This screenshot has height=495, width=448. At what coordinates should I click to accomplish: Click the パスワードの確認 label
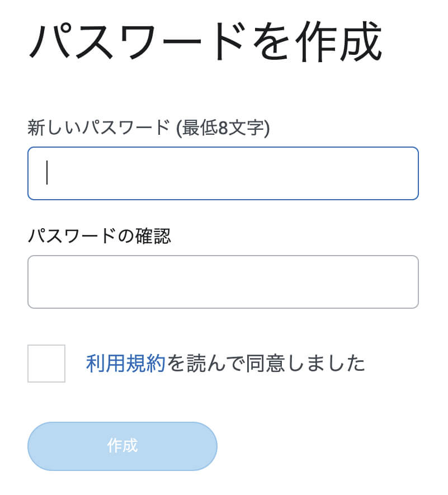point(99,237)
